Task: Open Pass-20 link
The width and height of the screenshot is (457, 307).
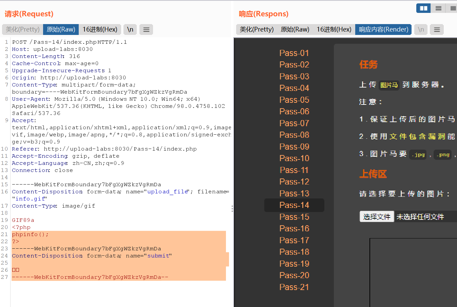Action: (294, 275)
